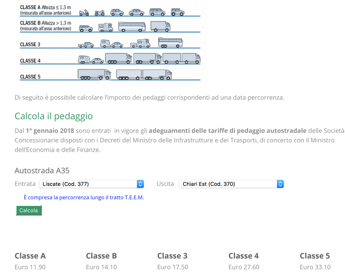Open the Entrata station dropdown
The image size is (345, 280).
pyautogui.click(x=88, y=184)
